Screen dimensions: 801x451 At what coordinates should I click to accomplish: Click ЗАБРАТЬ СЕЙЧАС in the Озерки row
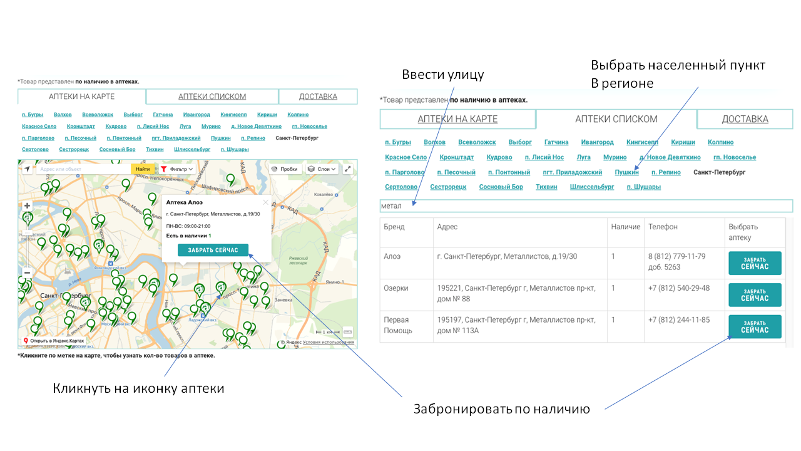[755, 295]
